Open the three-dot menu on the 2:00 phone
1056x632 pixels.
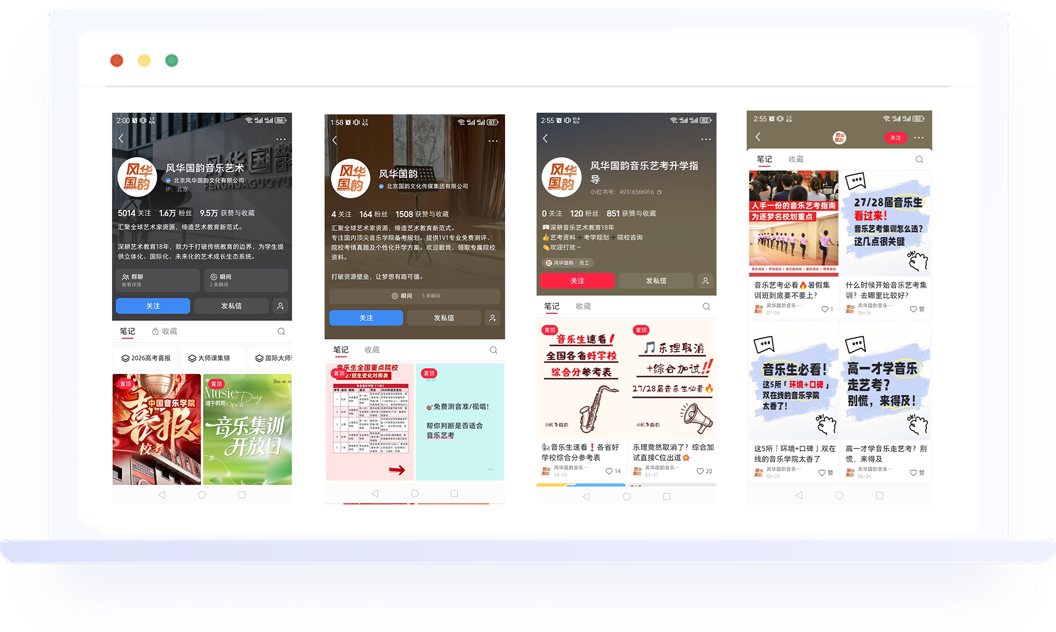(x=281, y=139)
